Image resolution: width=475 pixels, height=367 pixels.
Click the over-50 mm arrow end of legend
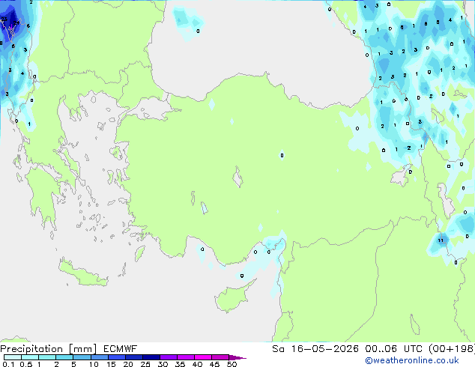click(x=237, y=357)
